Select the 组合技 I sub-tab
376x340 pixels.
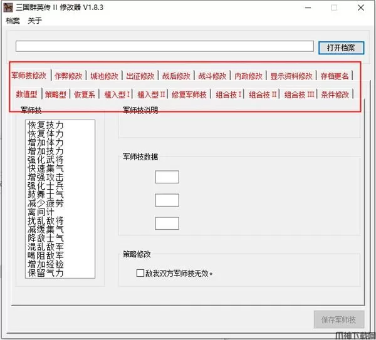228,95
